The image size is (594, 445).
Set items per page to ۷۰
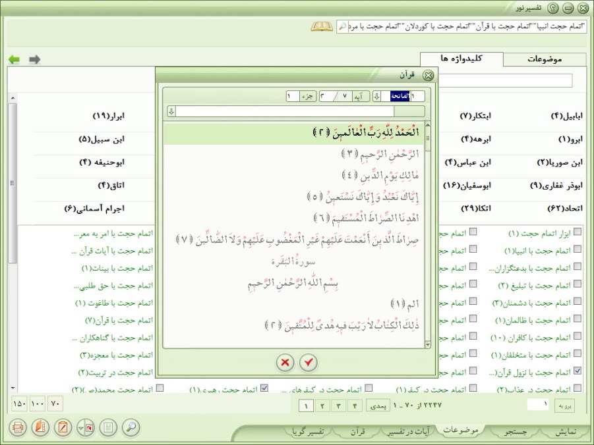(x=55, y=404)
